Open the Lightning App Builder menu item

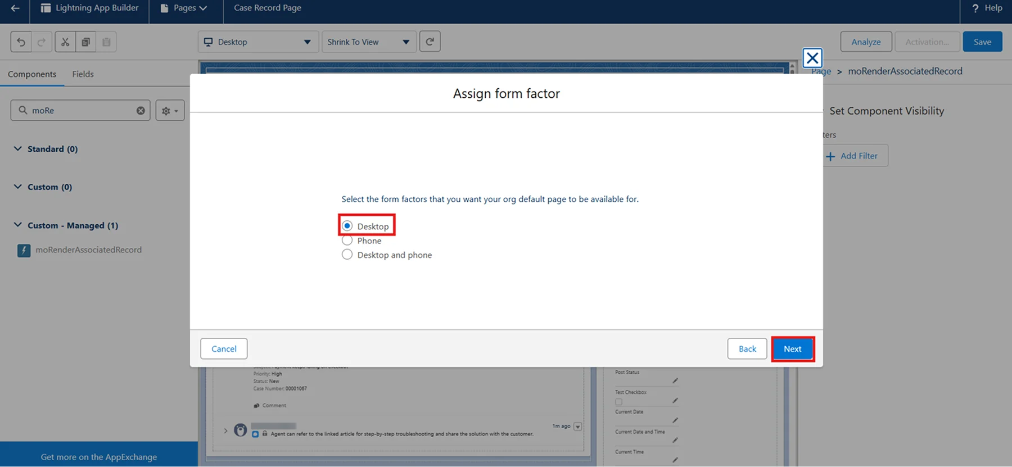point(89,8)
